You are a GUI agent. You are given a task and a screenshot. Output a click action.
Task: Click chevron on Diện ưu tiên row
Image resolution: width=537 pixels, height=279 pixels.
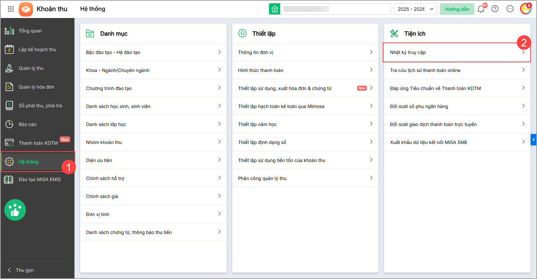coord(219,160)
